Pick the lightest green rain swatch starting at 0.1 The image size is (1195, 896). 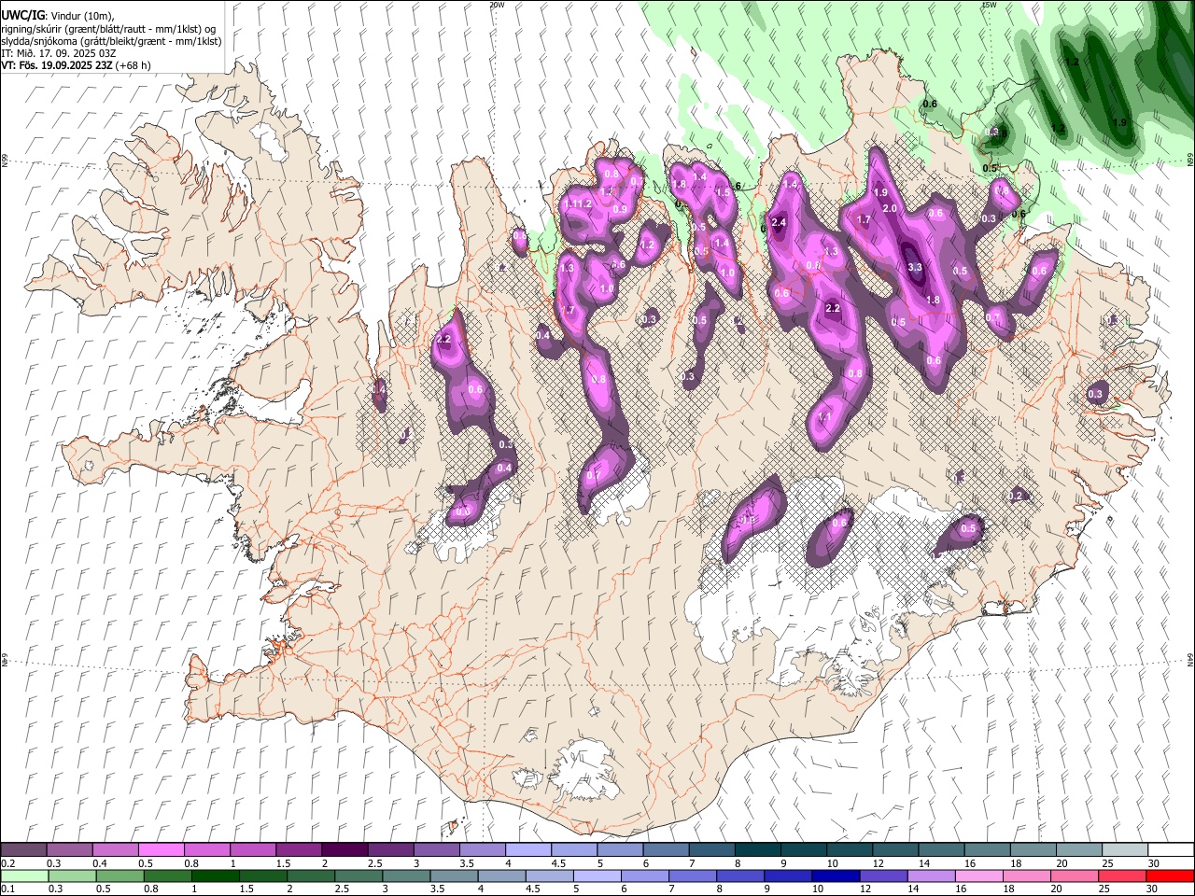24,875
